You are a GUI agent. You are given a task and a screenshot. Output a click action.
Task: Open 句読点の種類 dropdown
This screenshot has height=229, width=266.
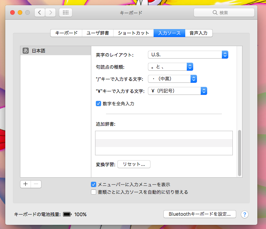(x=170, y=67)
